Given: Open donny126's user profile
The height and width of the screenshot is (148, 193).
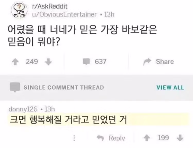Looking at the screenshot, I should click(23, 109).
